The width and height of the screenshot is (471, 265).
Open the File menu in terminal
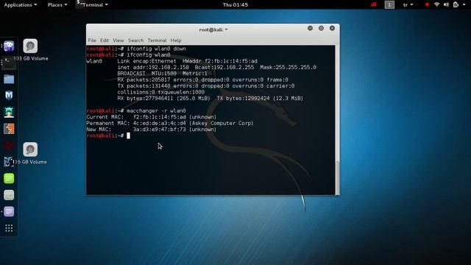(92, 40)
